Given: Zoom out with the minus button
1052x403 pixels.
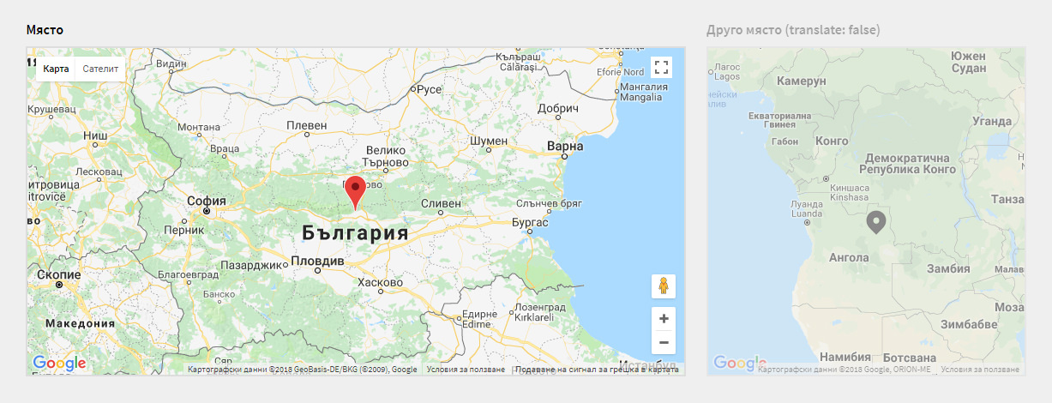Looking at the screenshot, I should [x=663, y=342].
